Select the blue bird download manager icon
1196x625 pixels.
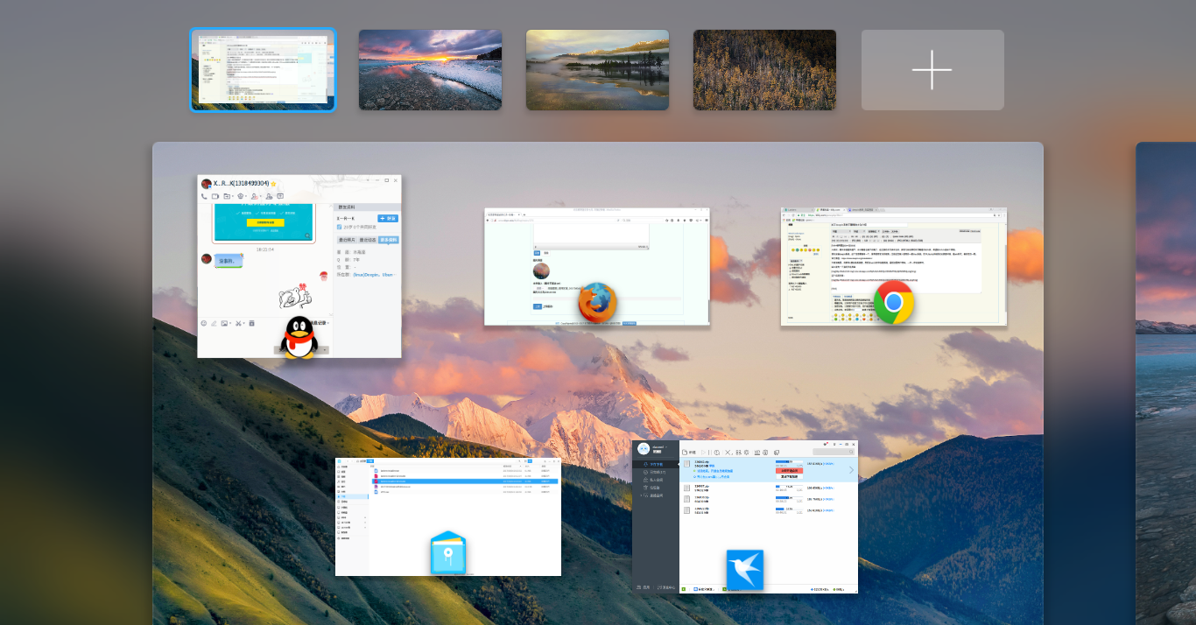pos(745,571)
